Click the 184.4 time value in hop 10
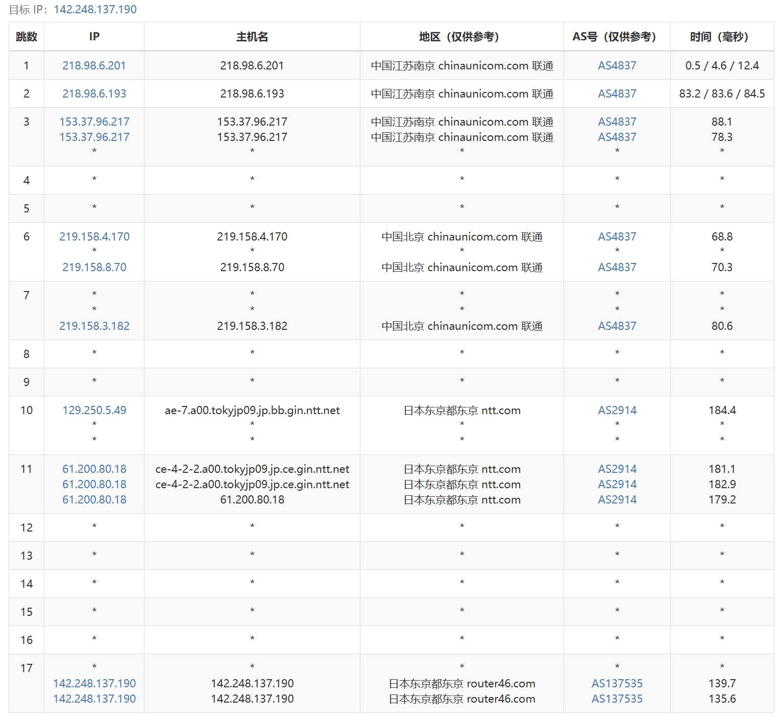Image resolution: width=782 pixels, height=720 pixels. [722, 410]
